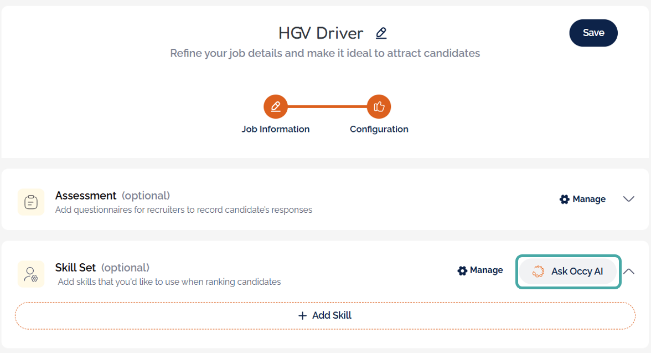Go to the Configuration step label
Image resolution: width=651 pixels, height=353 pixels.
379,129
